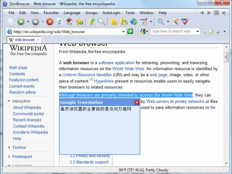Click the Google search engine icon

pyautogui.click(x=143, y=31)
